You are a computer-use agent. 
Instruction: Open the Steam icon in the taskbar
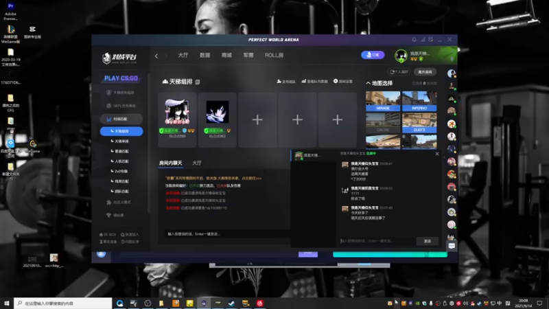click(x=231, y=304)
